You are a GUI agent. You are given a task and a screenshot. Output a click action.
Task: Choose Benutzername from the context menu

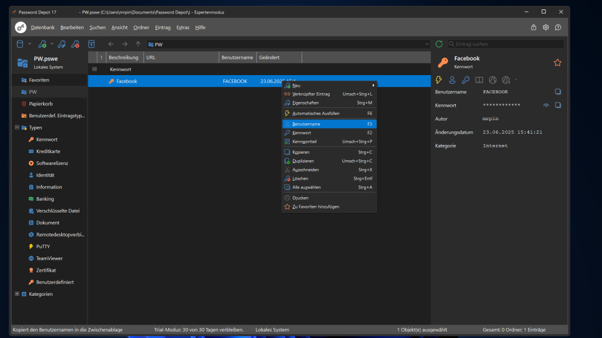tap(306, 124)
